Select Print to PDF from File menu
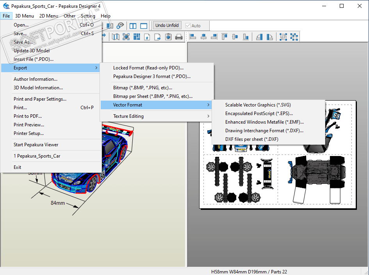Image resolution: width=369 pixels, height=275 pixels. 28,116
